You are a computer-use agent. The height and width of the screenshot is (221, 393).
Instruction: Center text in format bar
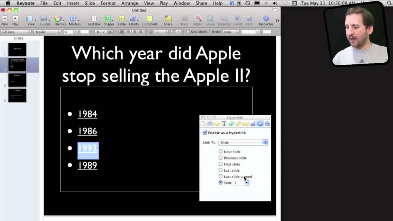(128, 32)
